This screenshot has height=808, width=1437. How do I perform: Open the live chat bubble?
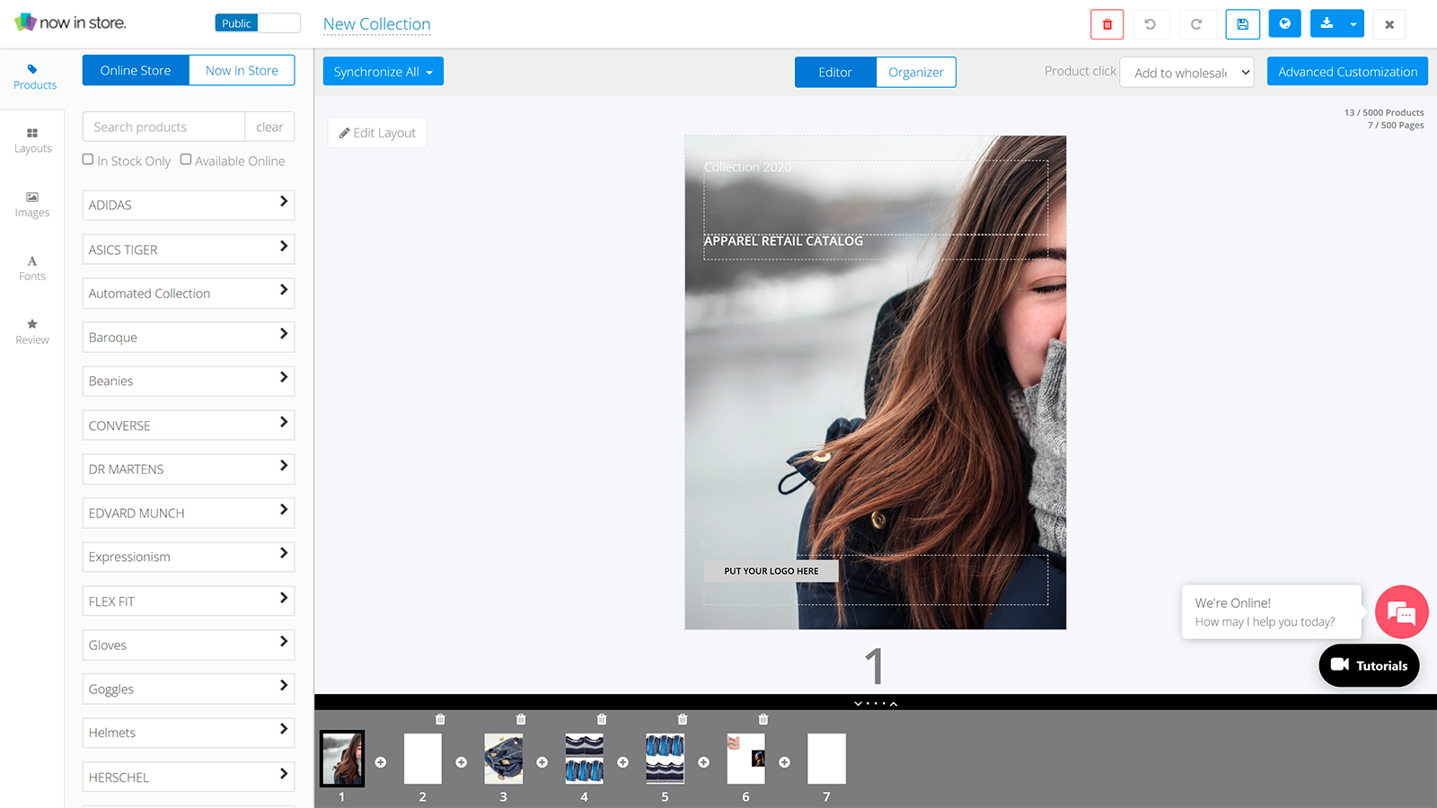(1401, 612)
